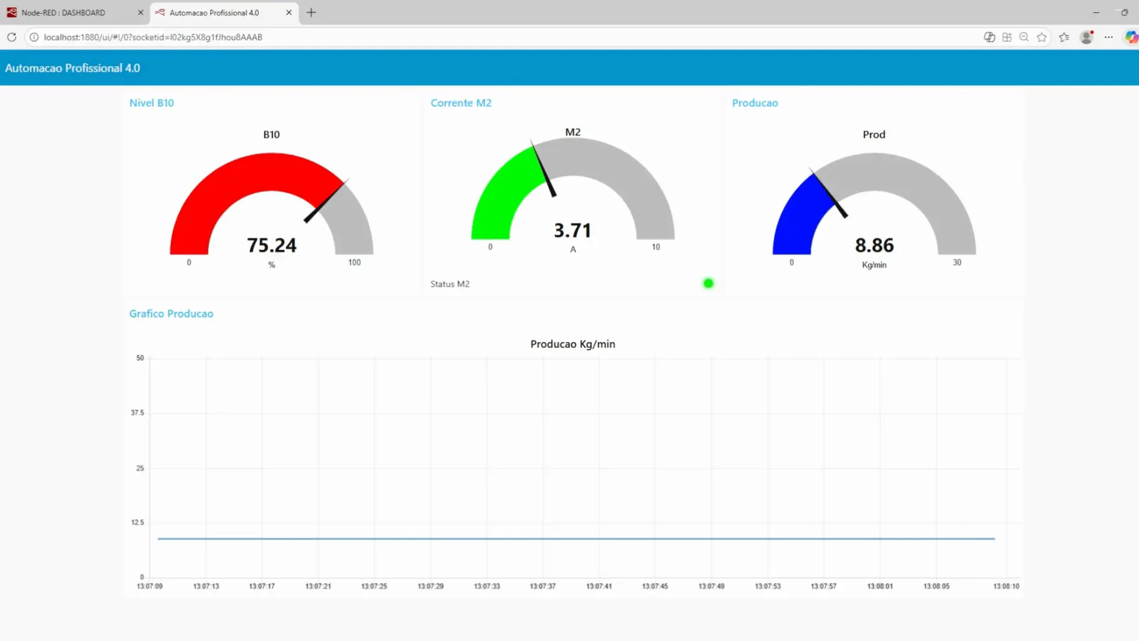Screen dimensions: 1139x641
Task: Click the localhost address bar URL
Action: pyautogui.click(x=153, y=37)
